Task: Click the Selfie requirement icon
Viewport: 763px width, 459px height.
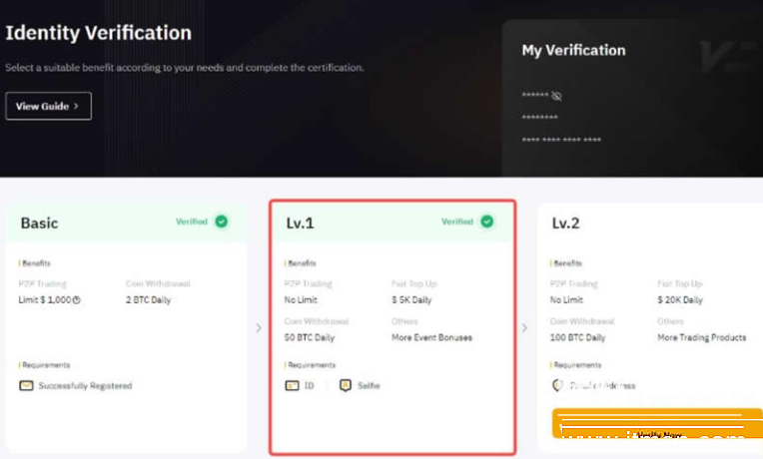Action: 345,385
